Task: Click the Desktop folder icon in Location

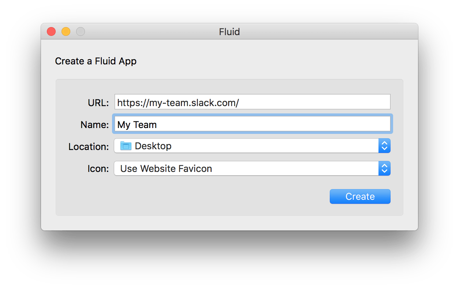Action: 126,146
